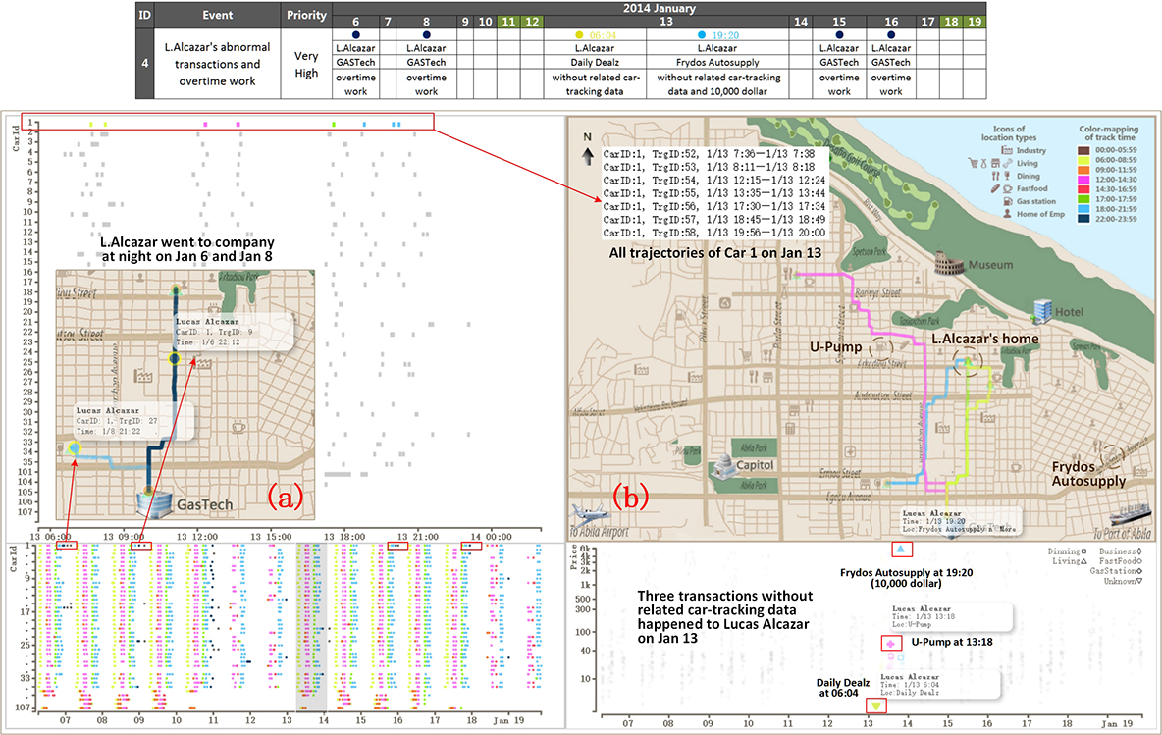Select the GasStation legend entry in price chart

[1116, 571]
